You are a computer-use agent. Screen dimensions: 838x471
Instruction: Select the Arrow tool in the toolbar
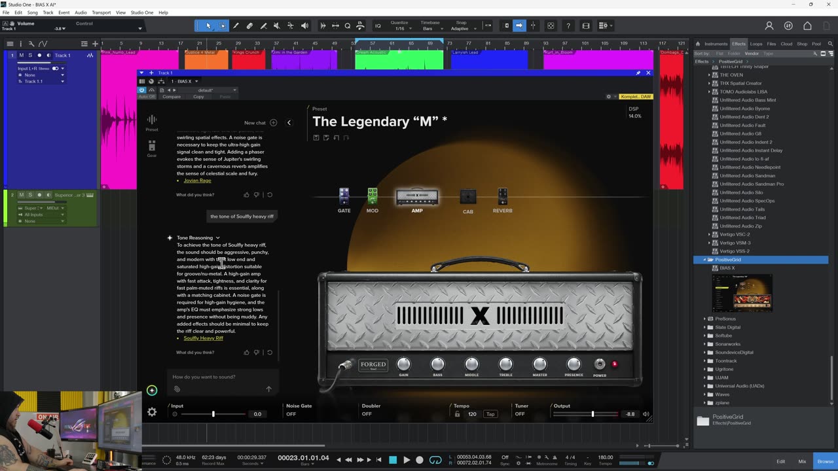208,26
